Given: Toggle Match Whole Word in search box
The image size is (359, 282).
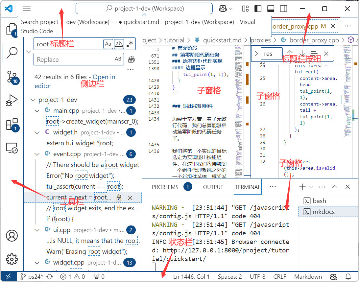Looking at the screenshot, I should click(x=119, y=44).
